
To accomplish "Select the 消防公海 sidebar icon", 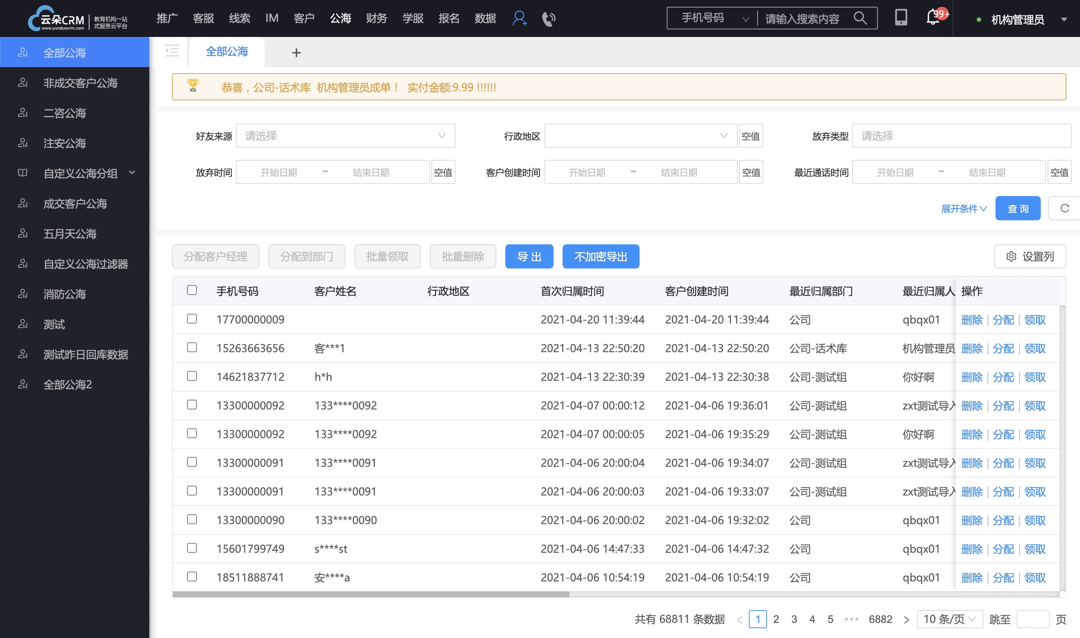I will (x=23, y=295).
